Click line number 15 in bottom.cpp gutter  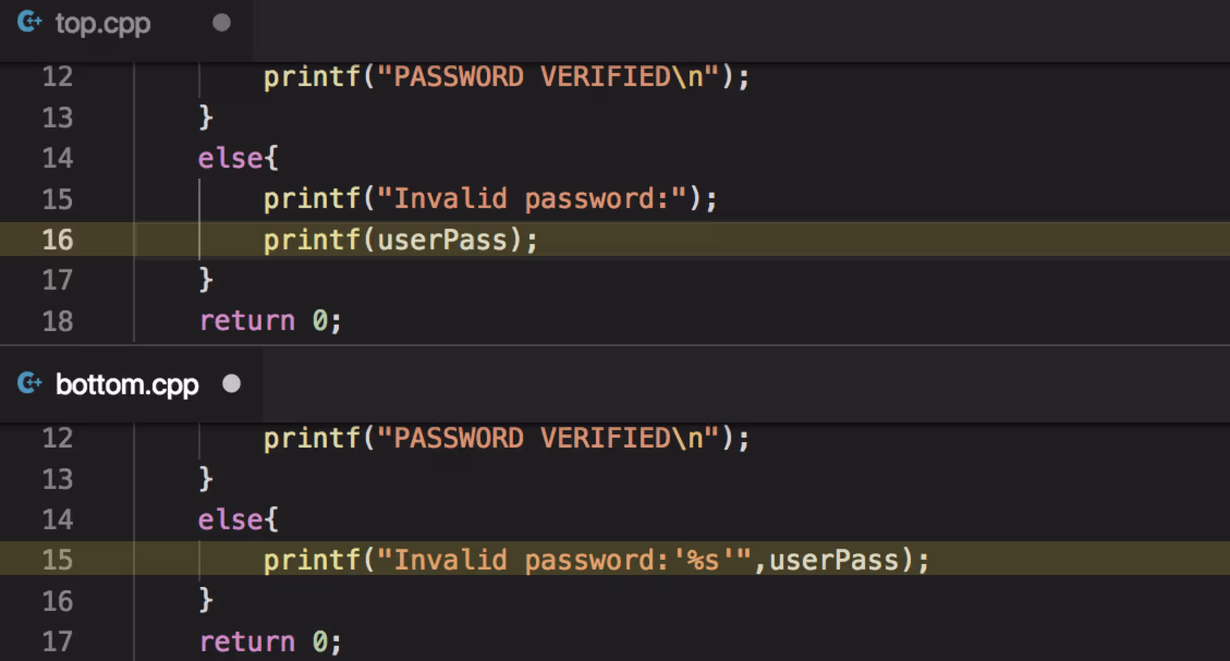[58, 560]
